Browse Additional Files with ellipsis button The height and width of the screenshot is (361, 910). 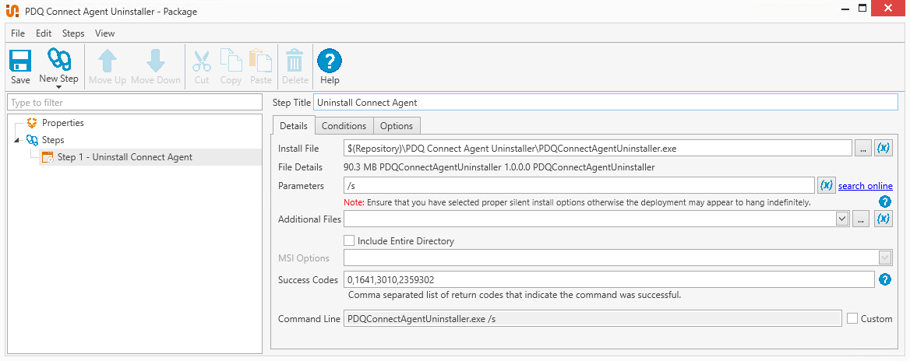pyautogui.click(x=861, y=219)
